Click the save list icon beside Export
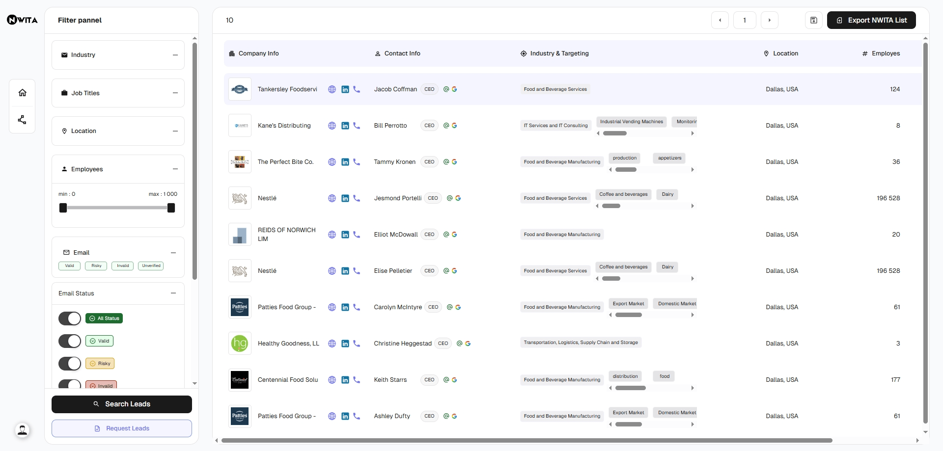943x451 pixels. coord(813,20)
